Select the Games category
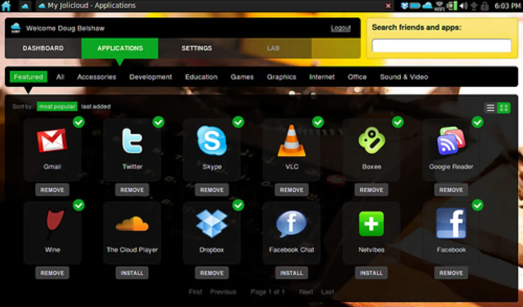 [242, 77]
